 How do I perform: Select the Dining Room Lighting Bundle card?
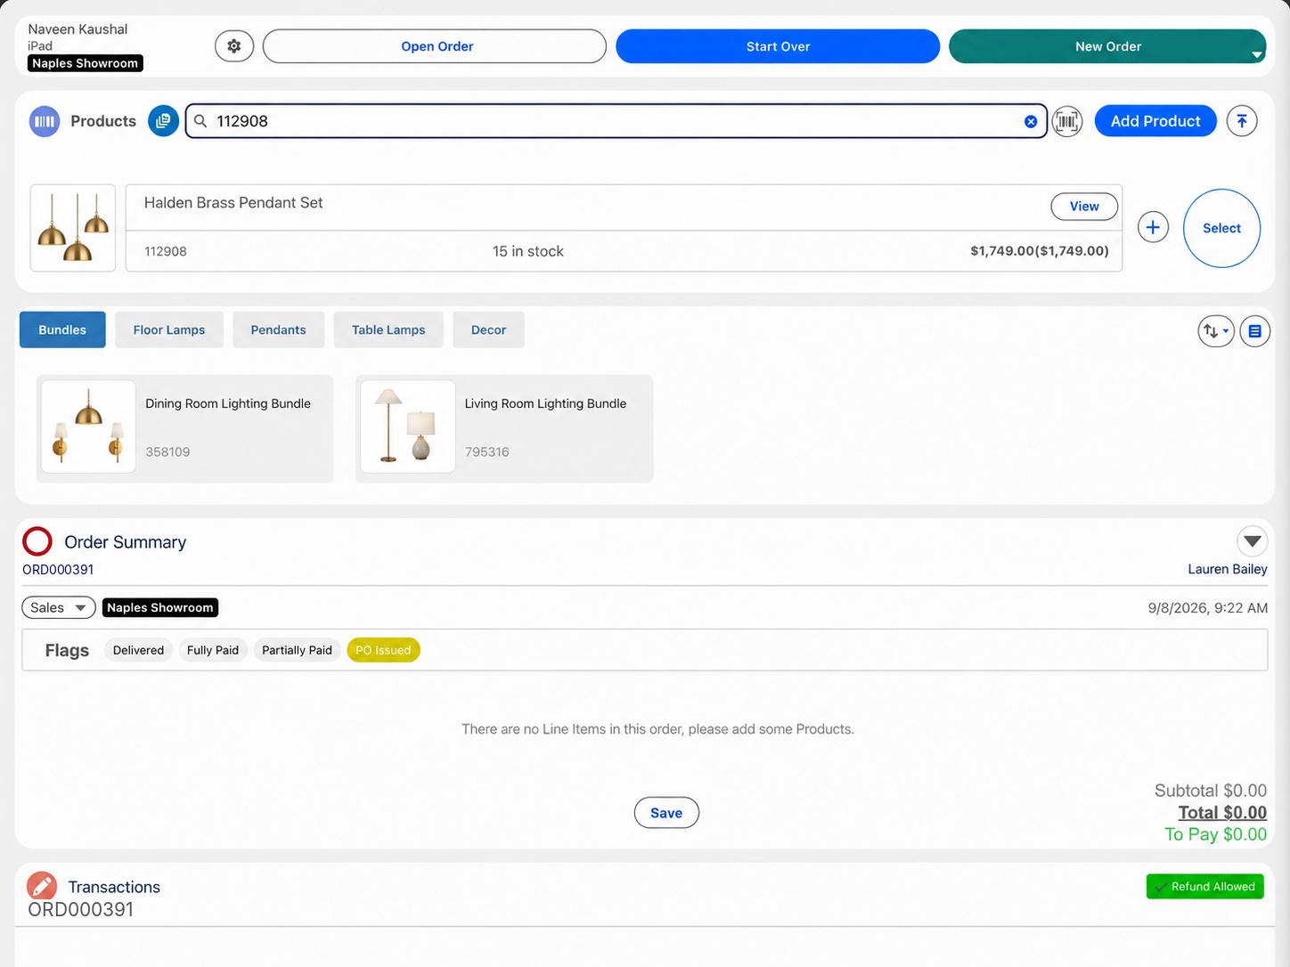tap(184, 428)
